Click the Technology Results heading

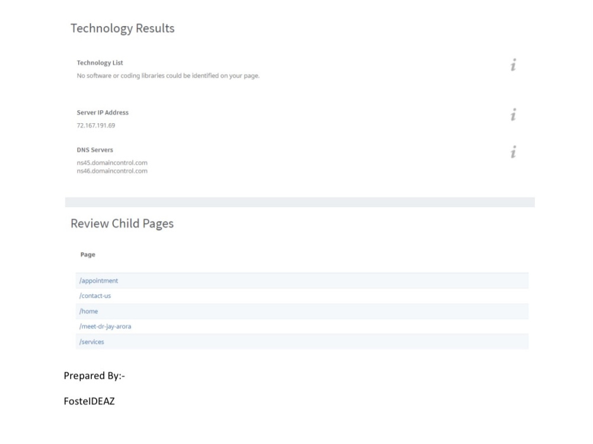[x=123, y=28]
